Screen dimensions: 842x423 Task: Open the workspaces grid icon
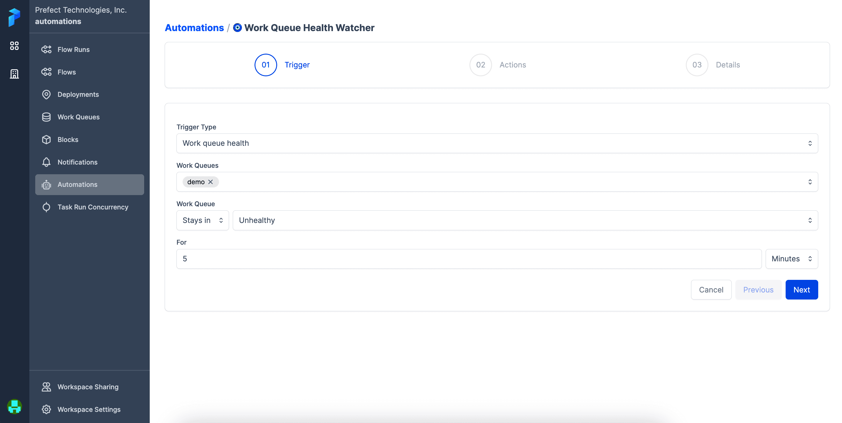[x=14, y=46]
